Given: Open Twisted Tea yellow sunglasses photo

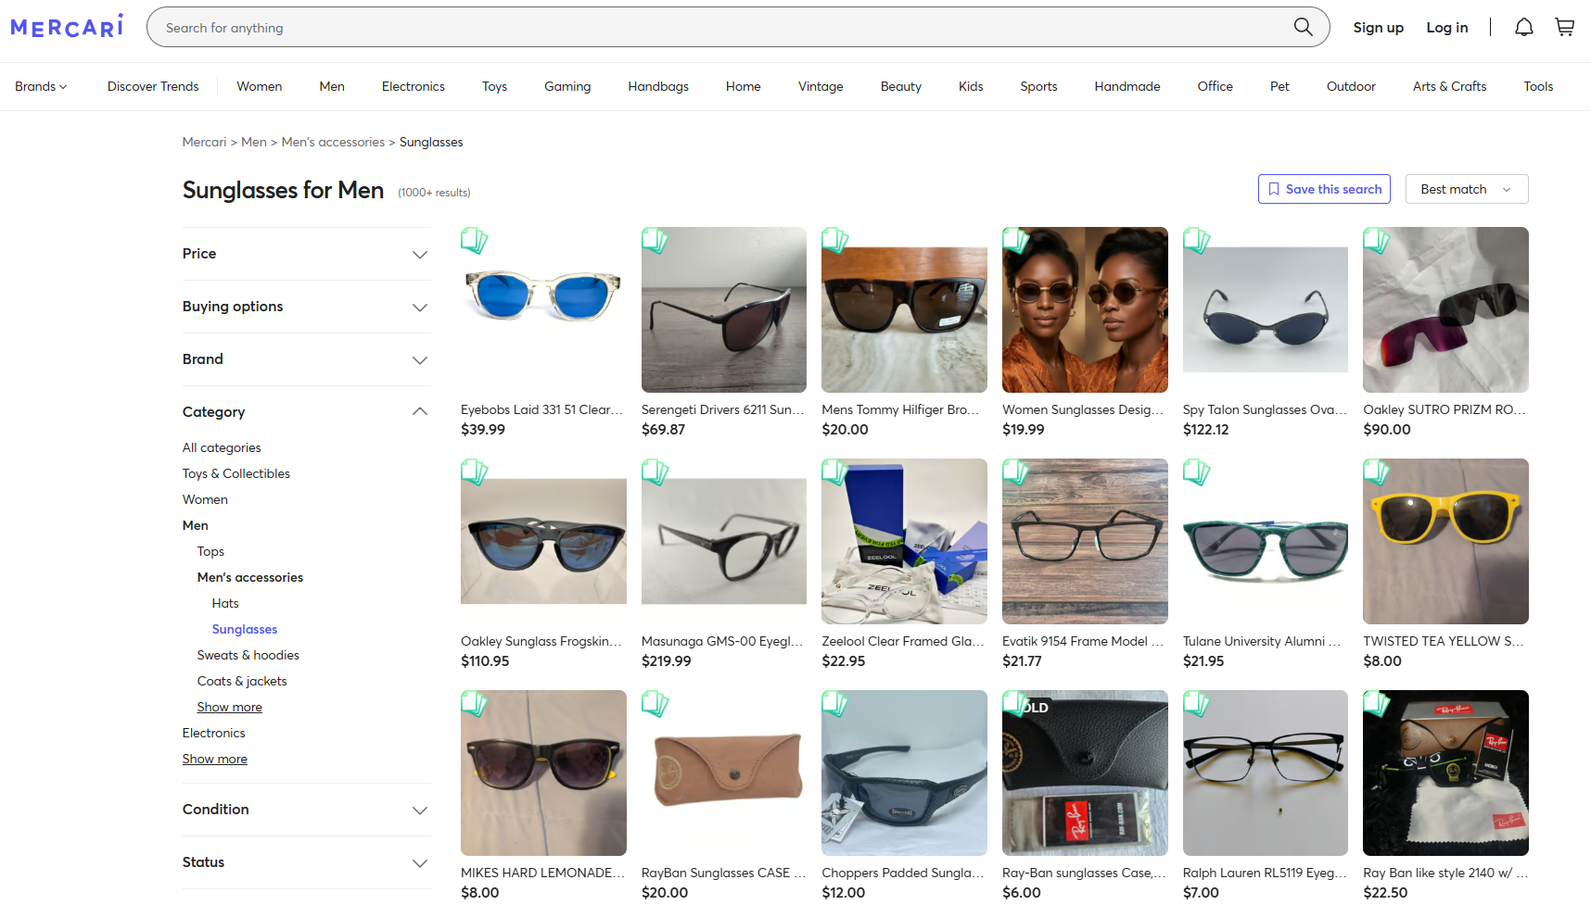Looking at the screenshot, I should 1445,541.
